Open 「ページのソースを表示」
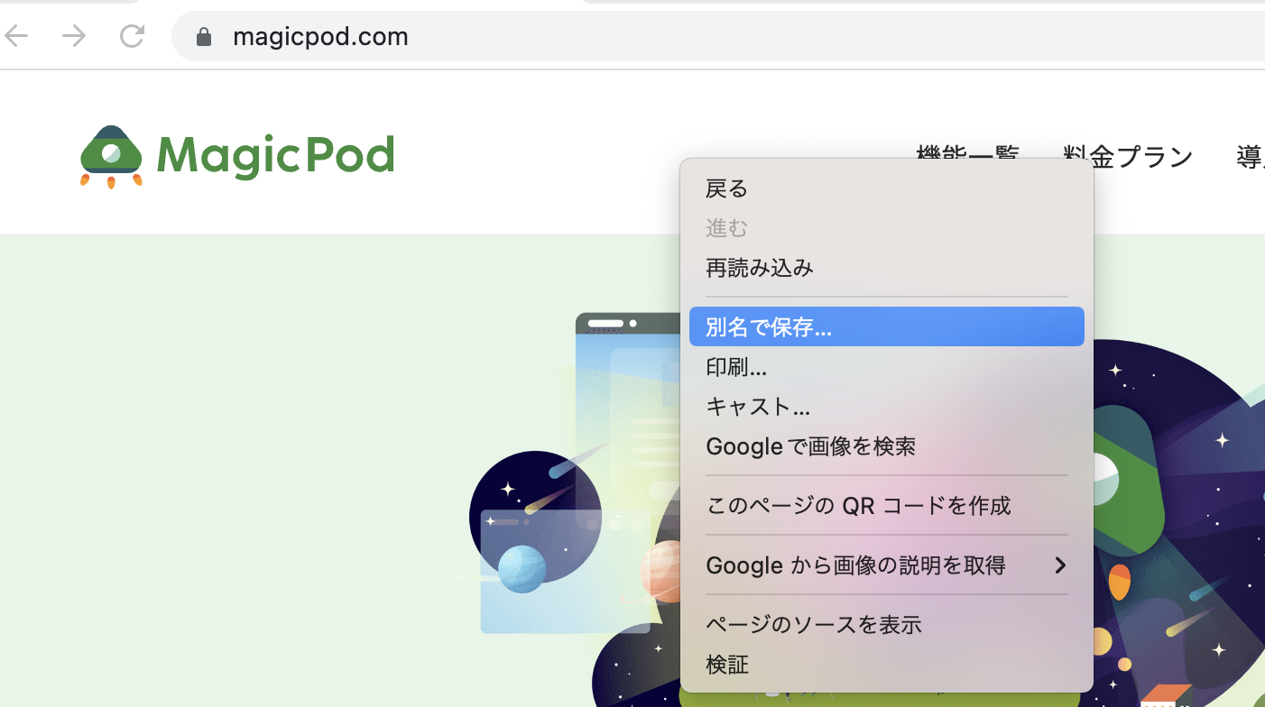 (x=814, y=624)
